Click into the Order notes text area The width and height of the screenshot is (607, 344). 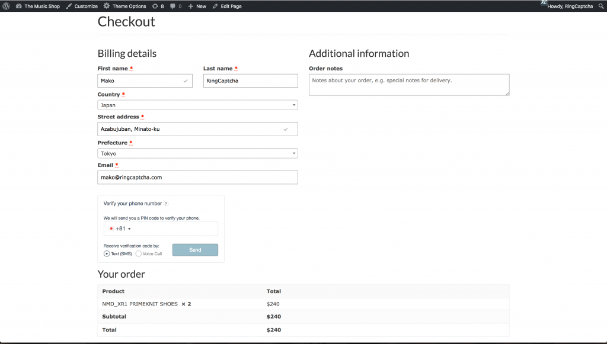408,85
